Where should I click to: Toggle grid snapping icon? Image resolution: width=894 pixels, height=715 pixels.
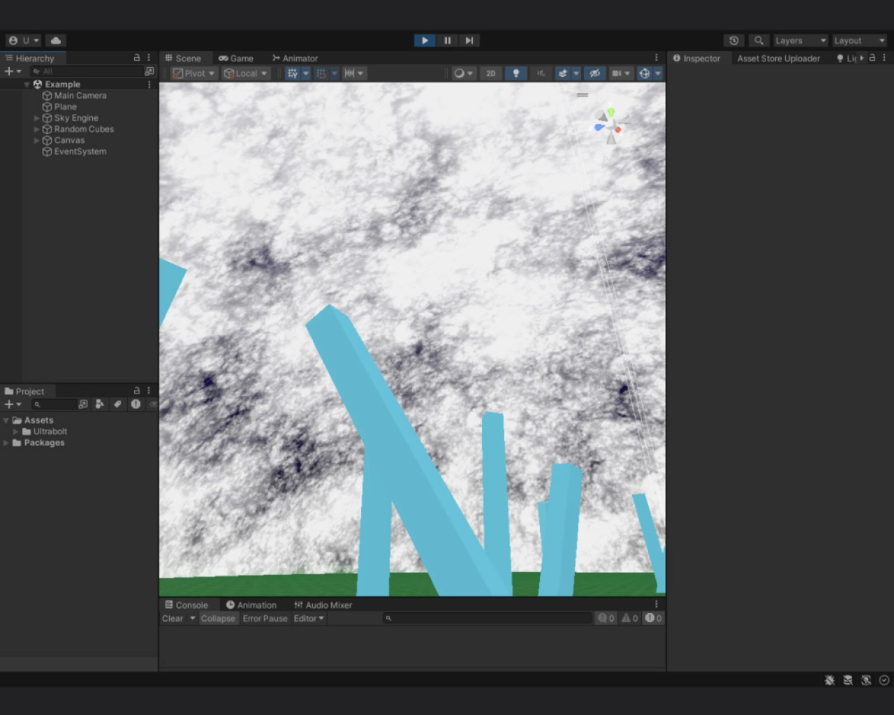(321, 73)
